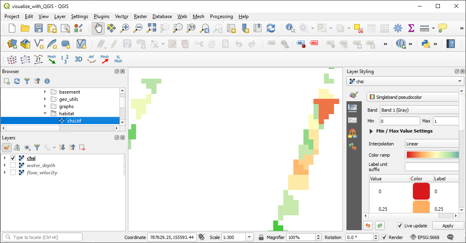Click the 3D mesh toolbar icon

pos(78,59)
